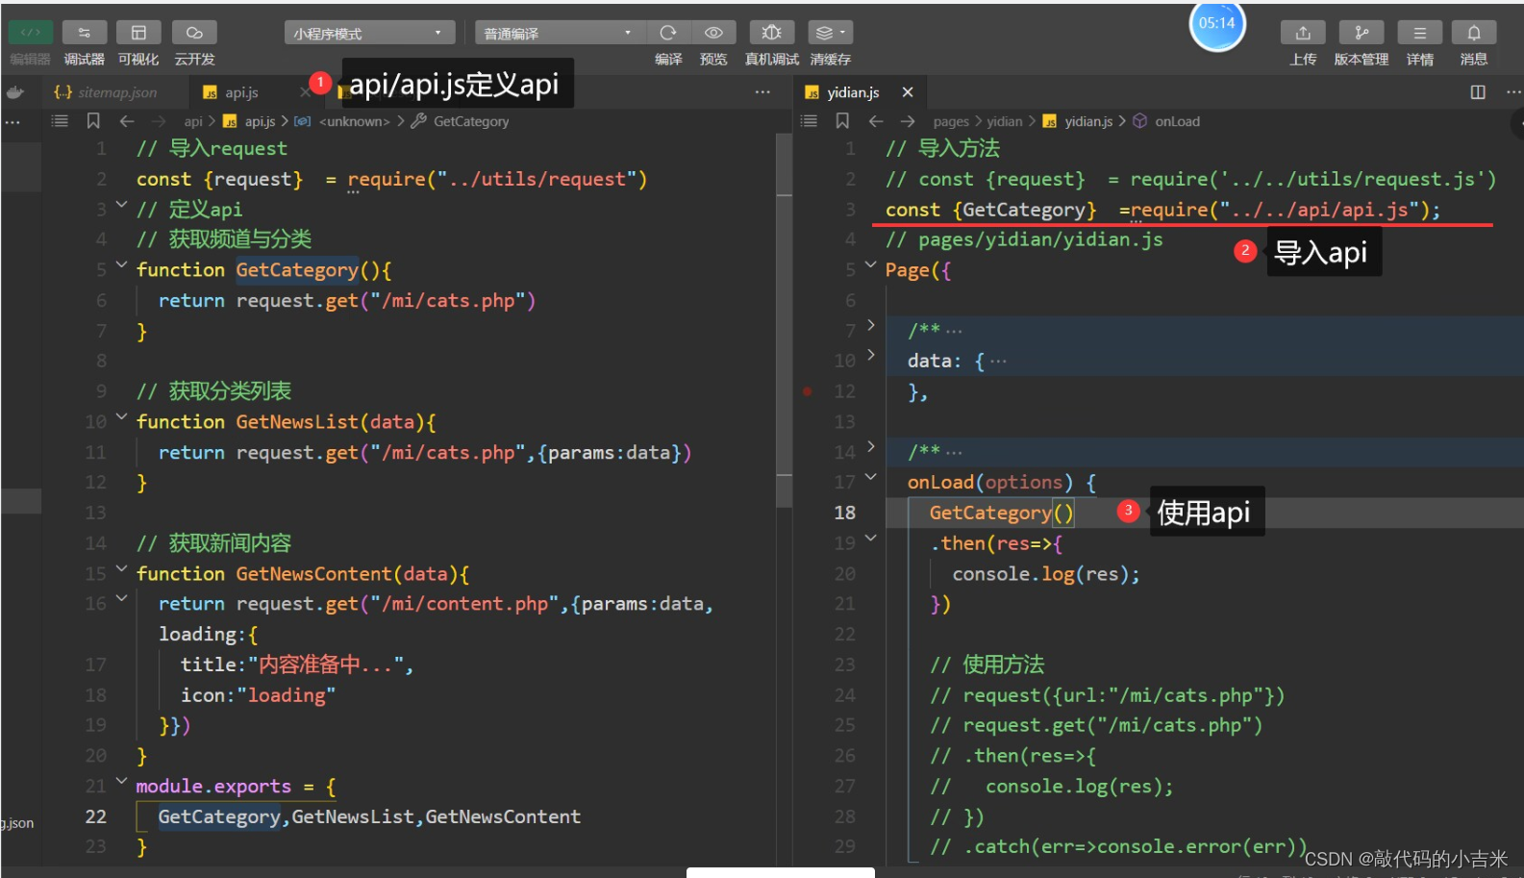
Task: Start real device debugging (真机调试)
Action: point(772,33)
